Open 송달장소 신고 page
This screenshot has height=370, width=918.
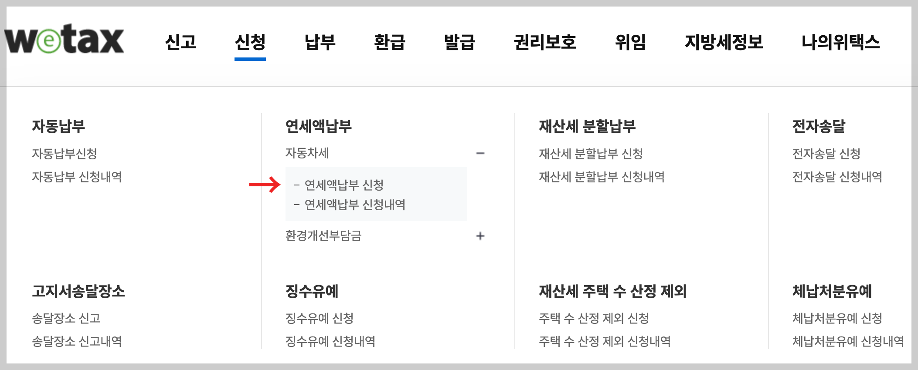pyautogui.click(x=65, y=318)
